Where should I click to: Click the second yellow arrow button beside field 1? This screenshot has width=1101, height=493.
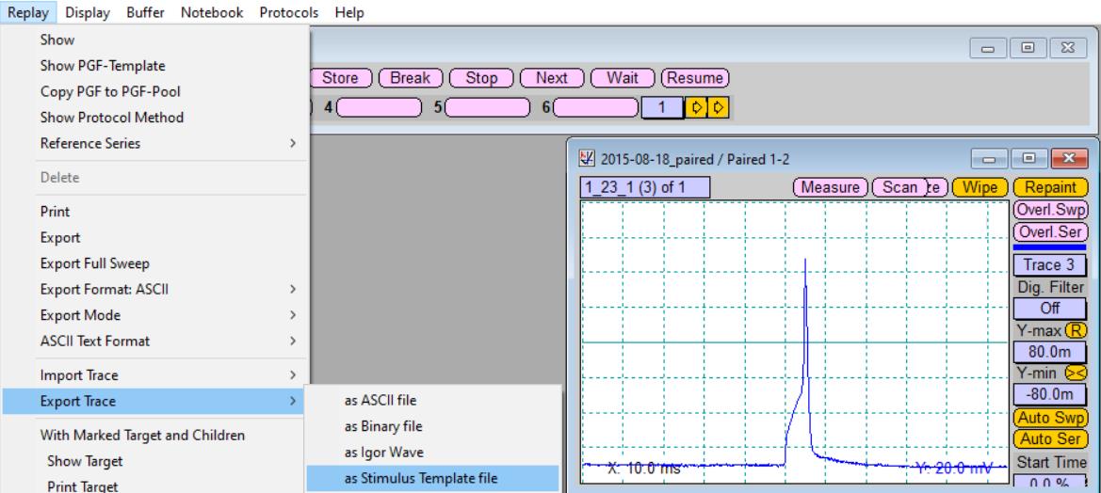[718, 107]
